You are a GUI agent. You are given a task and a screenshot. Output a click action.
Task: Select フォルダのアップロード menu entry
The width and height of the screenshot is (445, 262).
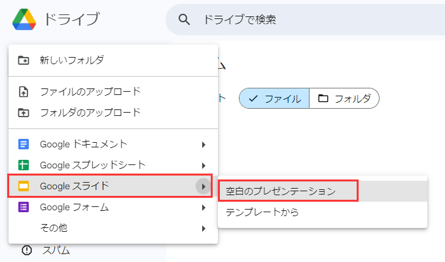113,113
